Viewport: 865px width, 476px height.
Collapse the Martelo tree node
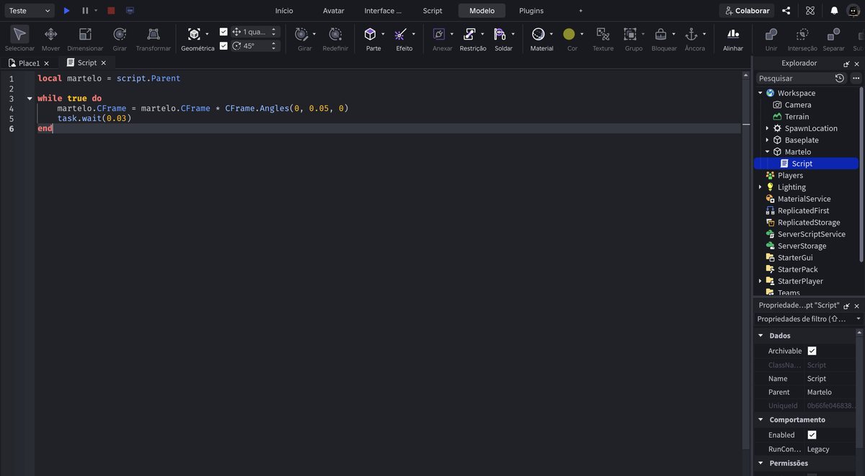point(767,152)
